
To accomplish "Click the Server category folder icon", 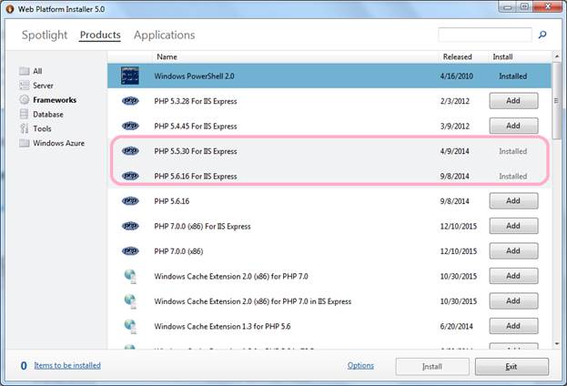I will [x=24, y=86].
